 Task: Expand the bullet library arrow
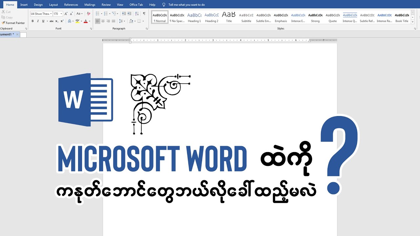(x=101, y=14)
